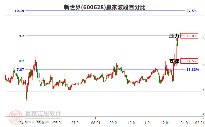Click the 10-01 date axis label
Viewport: 205px width, 127px height.
pyautogui.click(x=132, y=123)
